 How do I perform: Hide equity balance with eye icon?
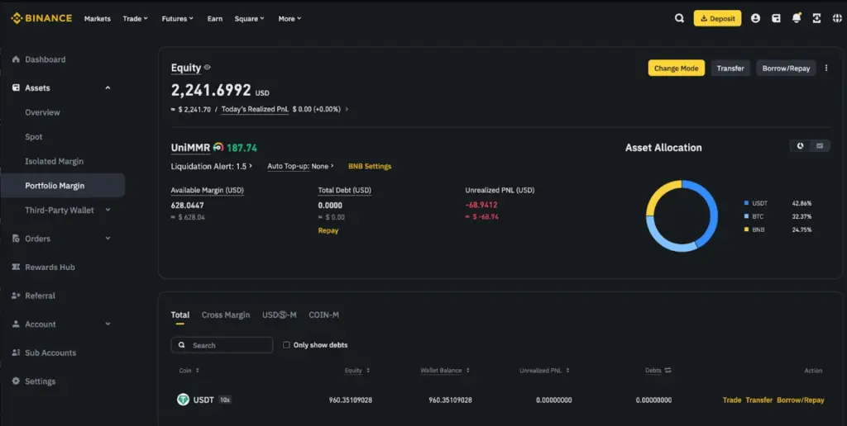207,68
